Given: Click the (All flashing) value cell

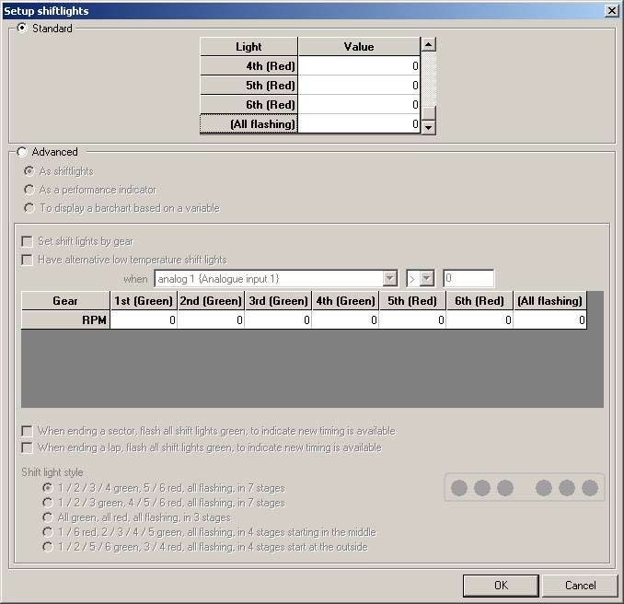Looking at the screenshot, I should tap(359, 124).
